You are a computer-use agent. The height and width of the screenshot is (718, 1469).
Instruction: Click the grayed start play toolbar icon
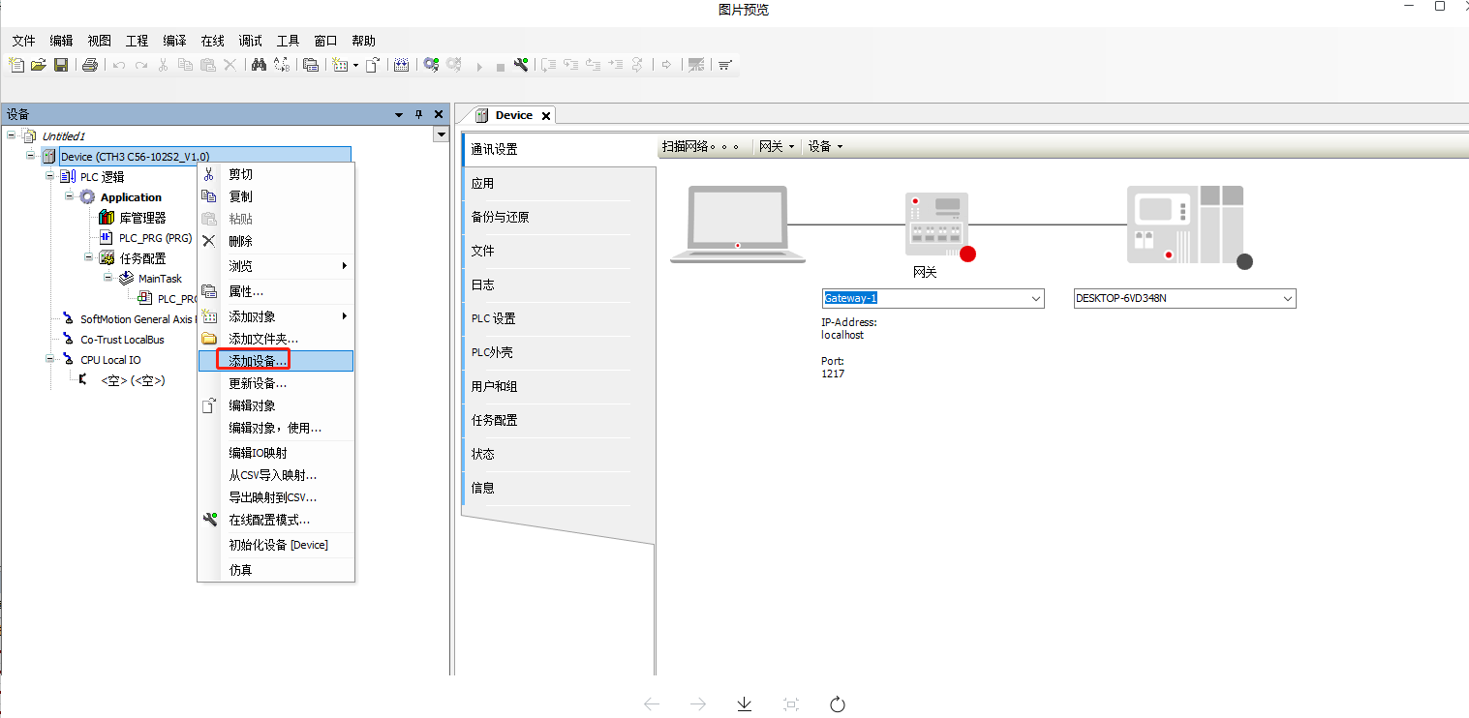[479, 66]
